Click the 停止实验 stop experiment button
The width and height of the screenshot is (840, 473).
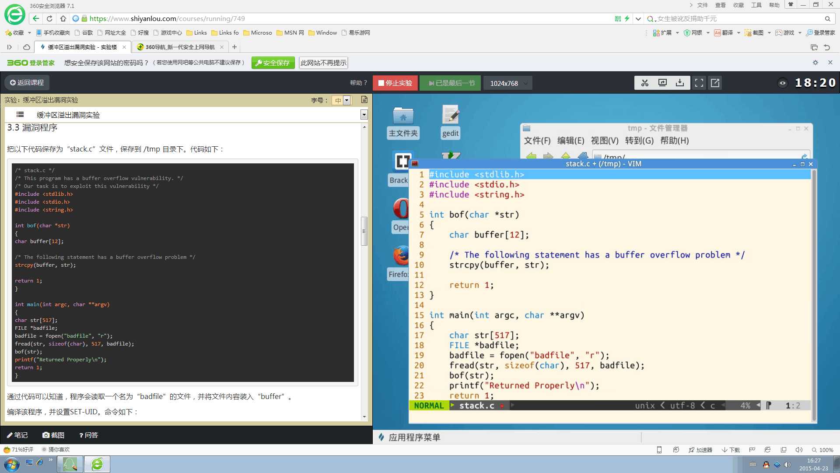coord(395,83)
